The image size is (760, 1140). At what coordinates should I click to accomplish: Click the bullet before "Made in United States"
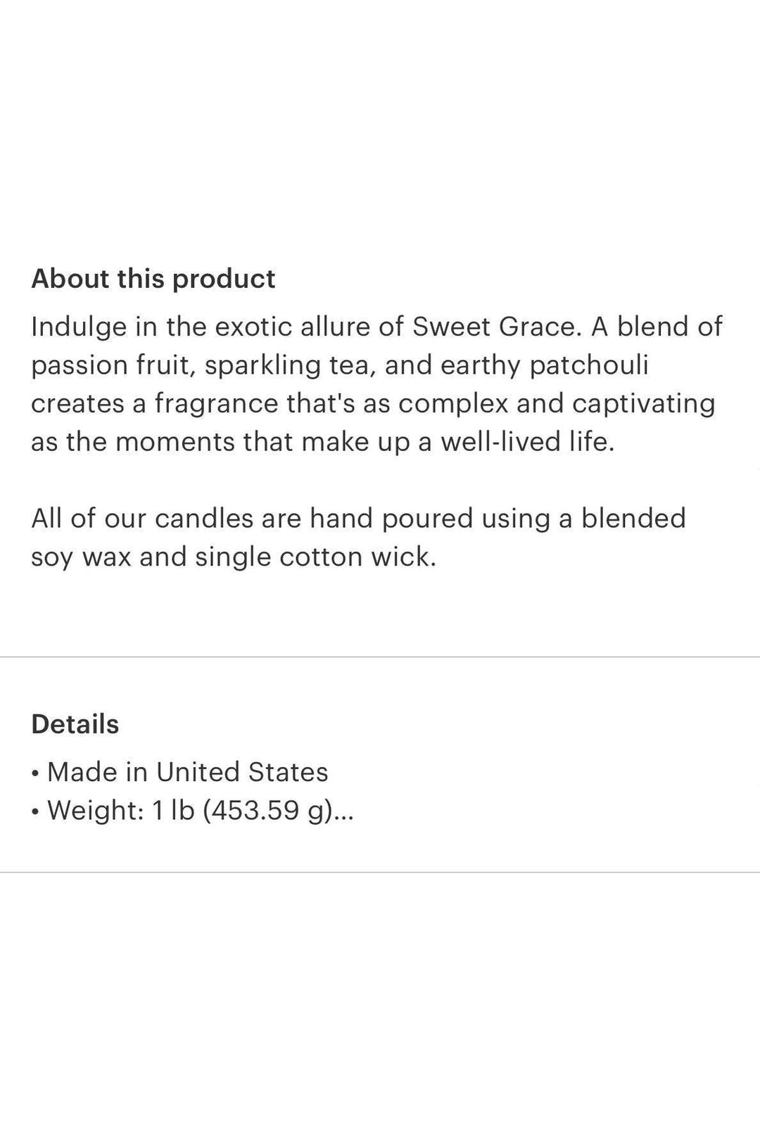tap(36, 773)
